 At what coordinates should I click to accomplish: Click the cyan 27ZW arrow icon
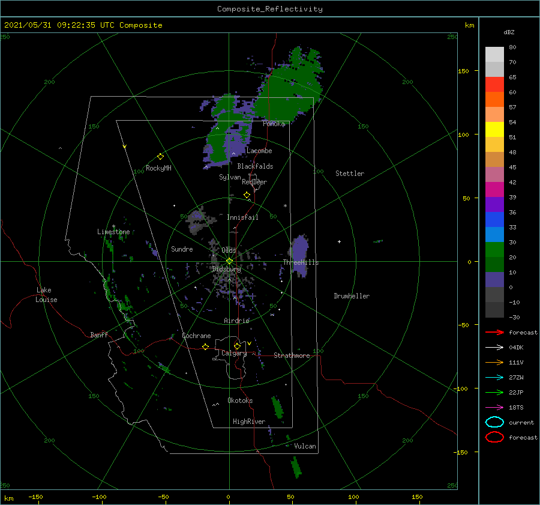[x=494, y=378]
